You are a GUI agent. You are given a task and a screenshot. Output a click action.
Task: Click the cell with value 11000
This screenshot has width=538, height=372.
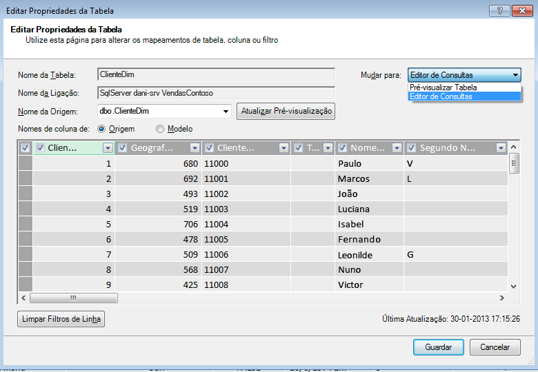(x=246, y=163)
